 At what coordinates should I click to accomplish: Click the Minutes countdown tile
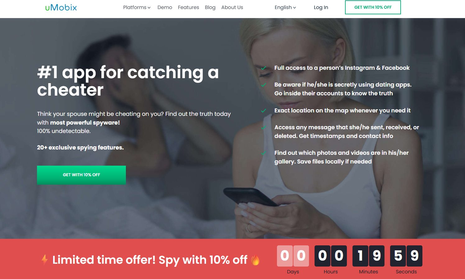click(368, 256)
